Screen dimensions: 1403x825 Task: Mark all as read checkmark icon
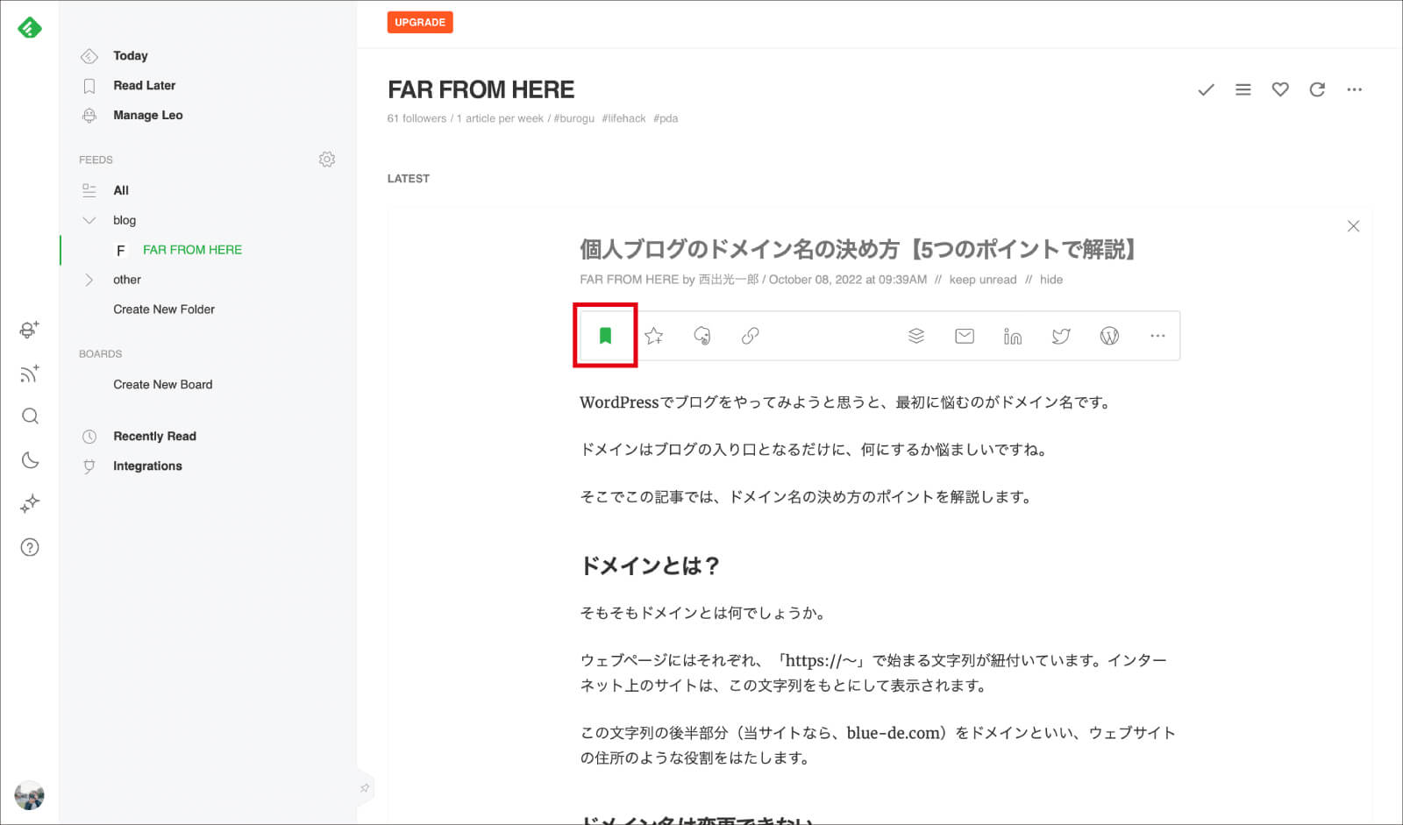[x=1206, y=89]
